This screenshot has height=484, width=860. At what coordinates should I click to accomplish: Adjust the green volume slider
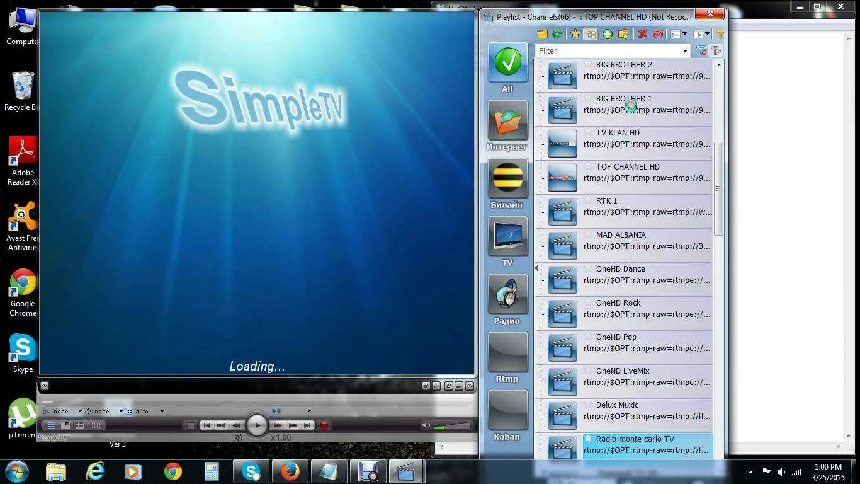pos(453,426)
